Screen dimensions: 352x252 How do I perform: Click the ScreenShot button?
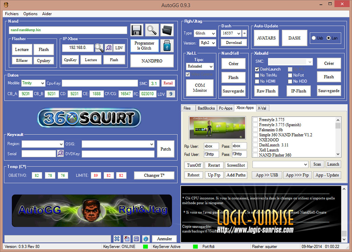click(x=236, y=165)
